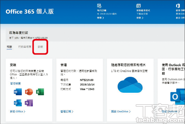Click the next charge date 2019/10/14
Viewport: 185px width, 124px height.
point(87,85)
